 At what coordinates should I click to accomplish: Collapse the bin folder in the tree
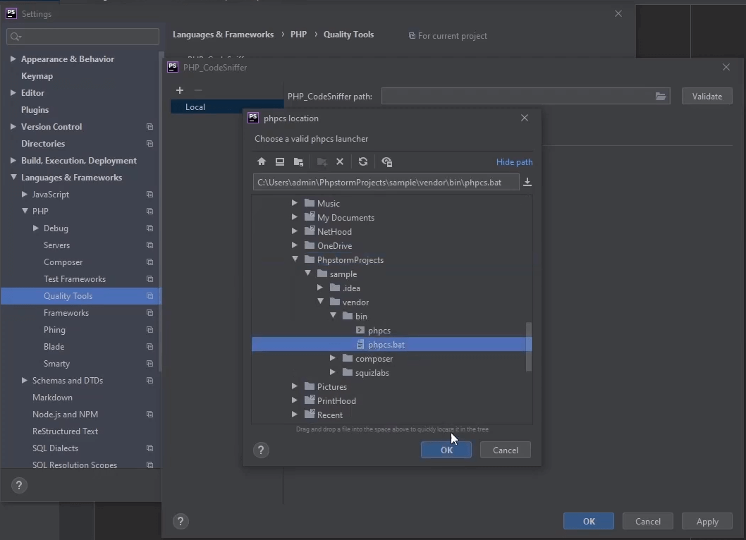pyautogui.click(x=333, y=316)
